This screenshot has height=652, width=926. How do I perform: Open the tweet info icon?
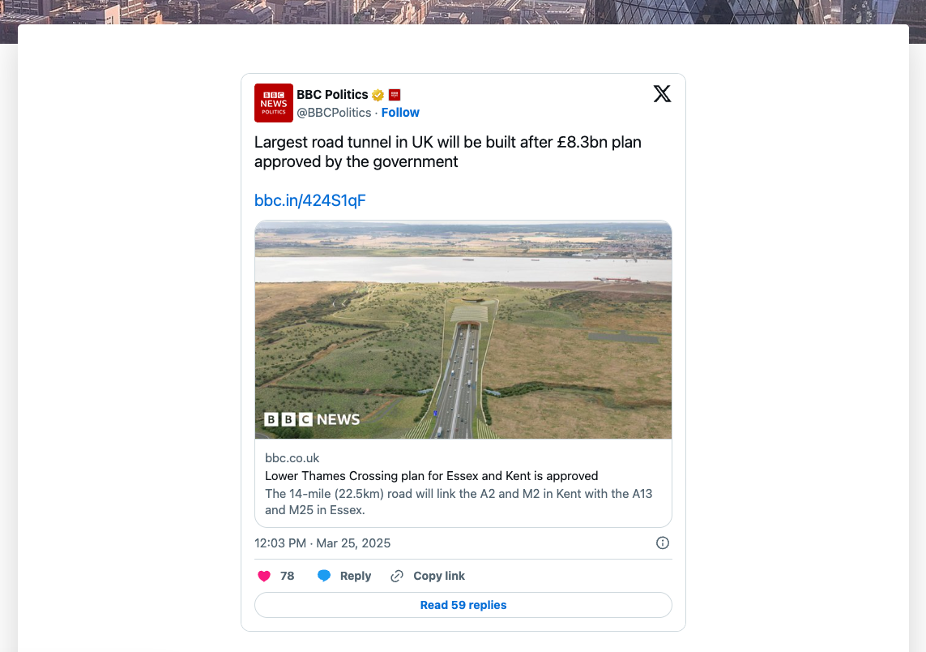pos(663,543)
